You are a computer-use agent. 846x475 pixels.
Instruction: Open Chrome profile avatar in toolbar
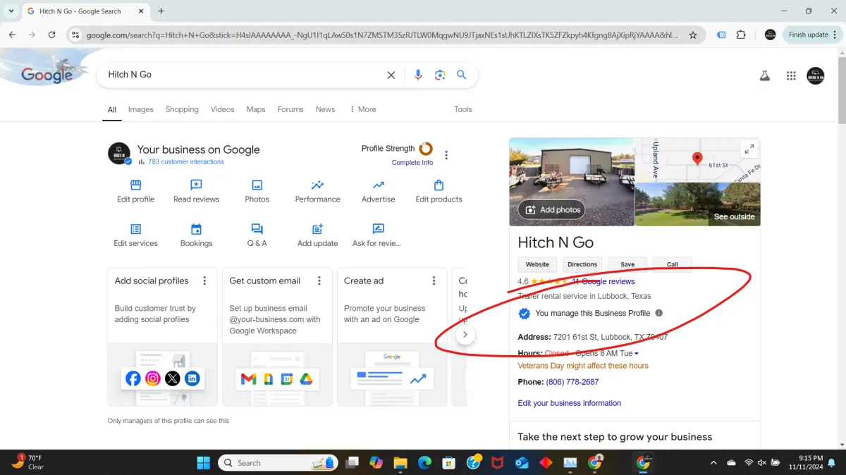tap(770, 35)
